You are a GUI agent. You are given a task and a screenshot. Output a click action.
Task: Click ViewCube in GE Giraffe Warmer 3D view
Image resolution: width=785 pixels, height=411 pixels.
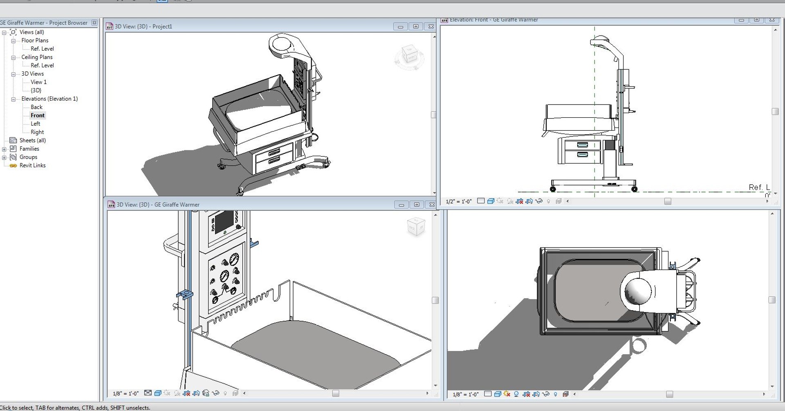[416, 227]
